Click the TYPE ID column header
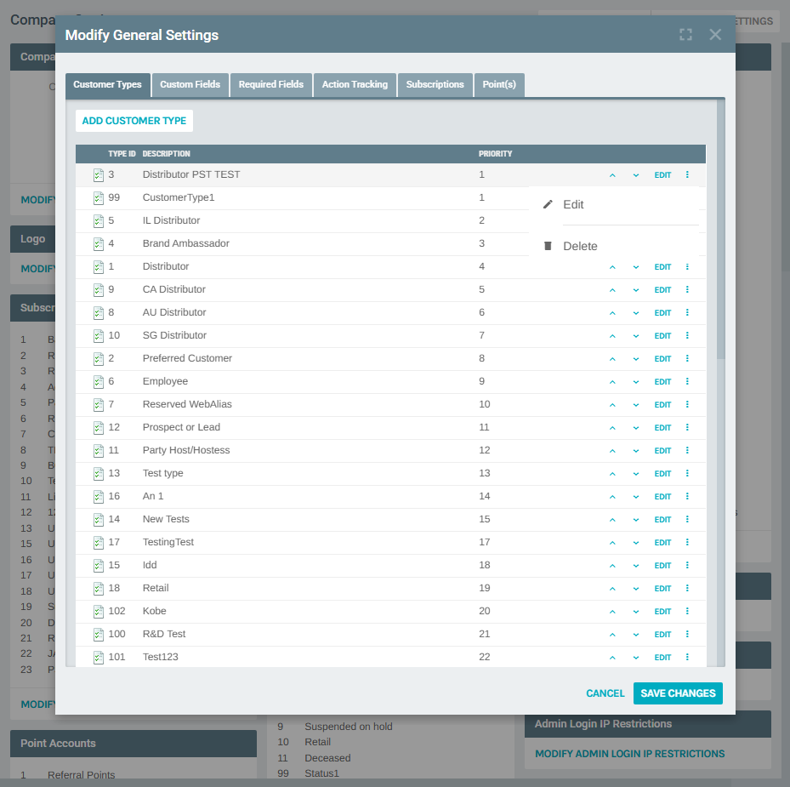The height and width of the screenshot is (787, 790). (x=122, y=154)
